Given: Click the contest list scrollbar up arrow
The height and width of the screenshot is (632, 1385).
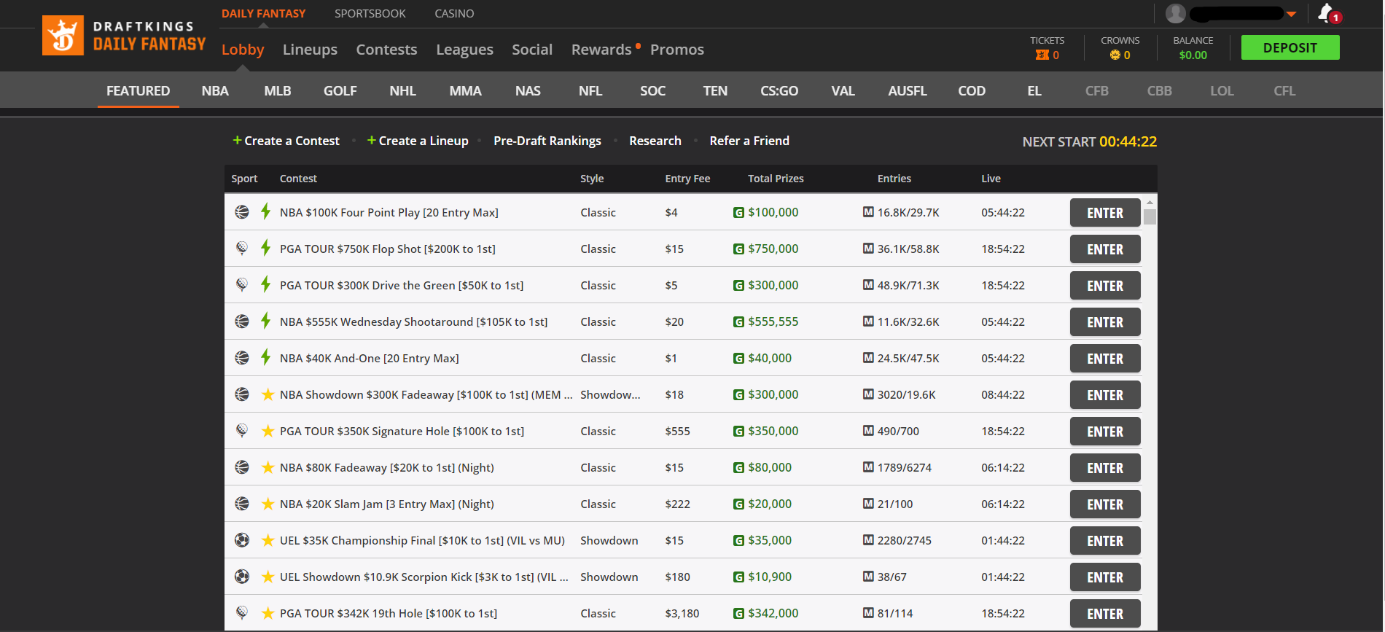Looking at the screenshot, I should click(x=1150, y=202).
